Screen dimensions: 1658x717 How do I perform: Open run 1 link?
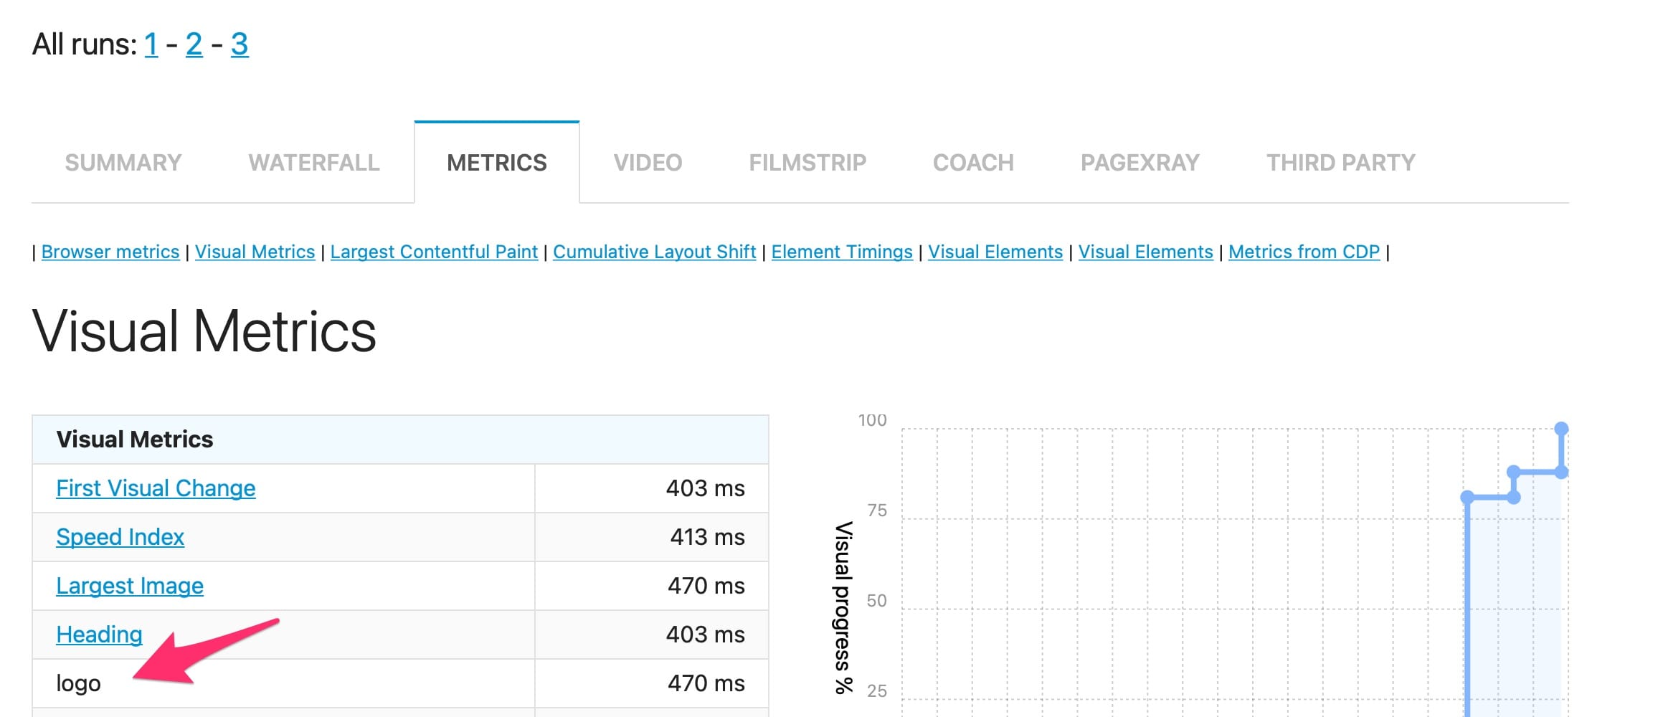click(151, 44)
